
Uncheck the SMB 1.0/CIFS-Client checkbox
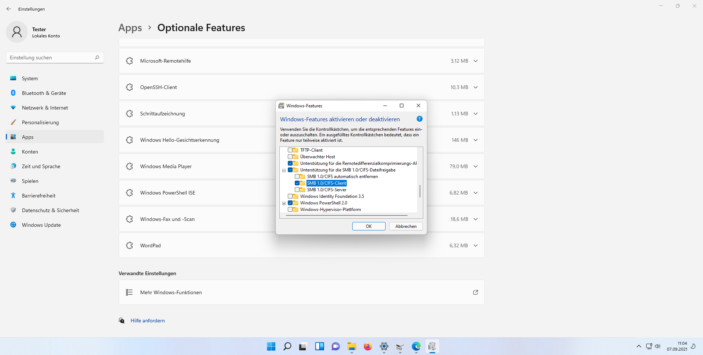(297, 183)
